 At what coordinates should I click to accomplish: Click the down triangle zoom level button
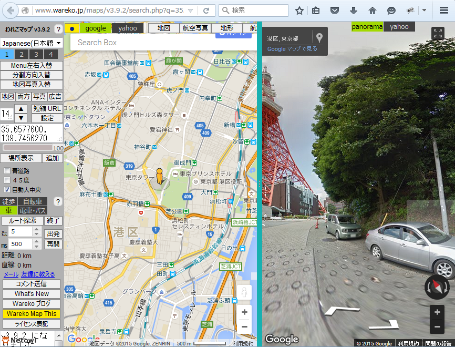(21, 118)
